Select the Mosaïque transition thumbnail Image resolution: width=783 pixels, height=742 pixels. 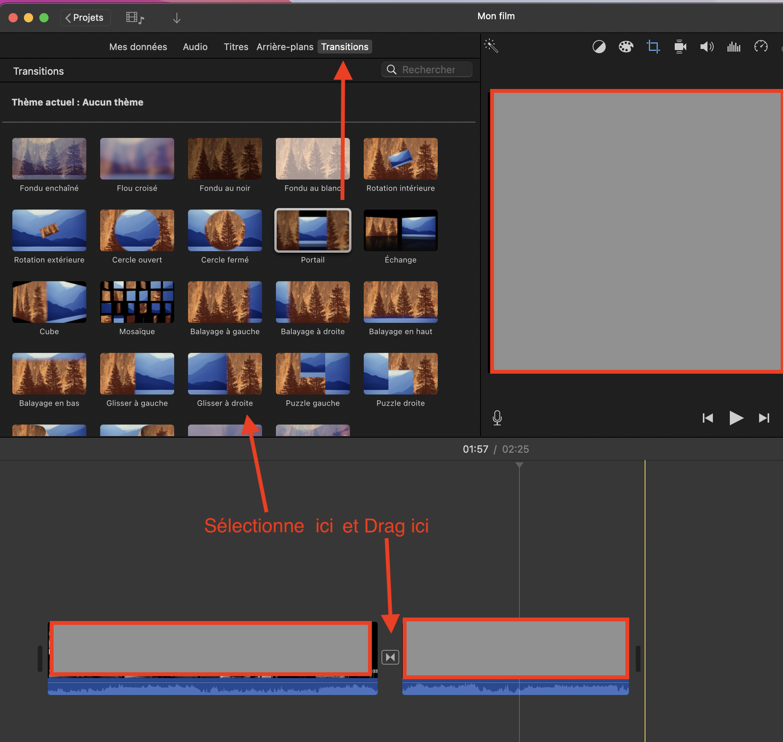pos(137,302)
